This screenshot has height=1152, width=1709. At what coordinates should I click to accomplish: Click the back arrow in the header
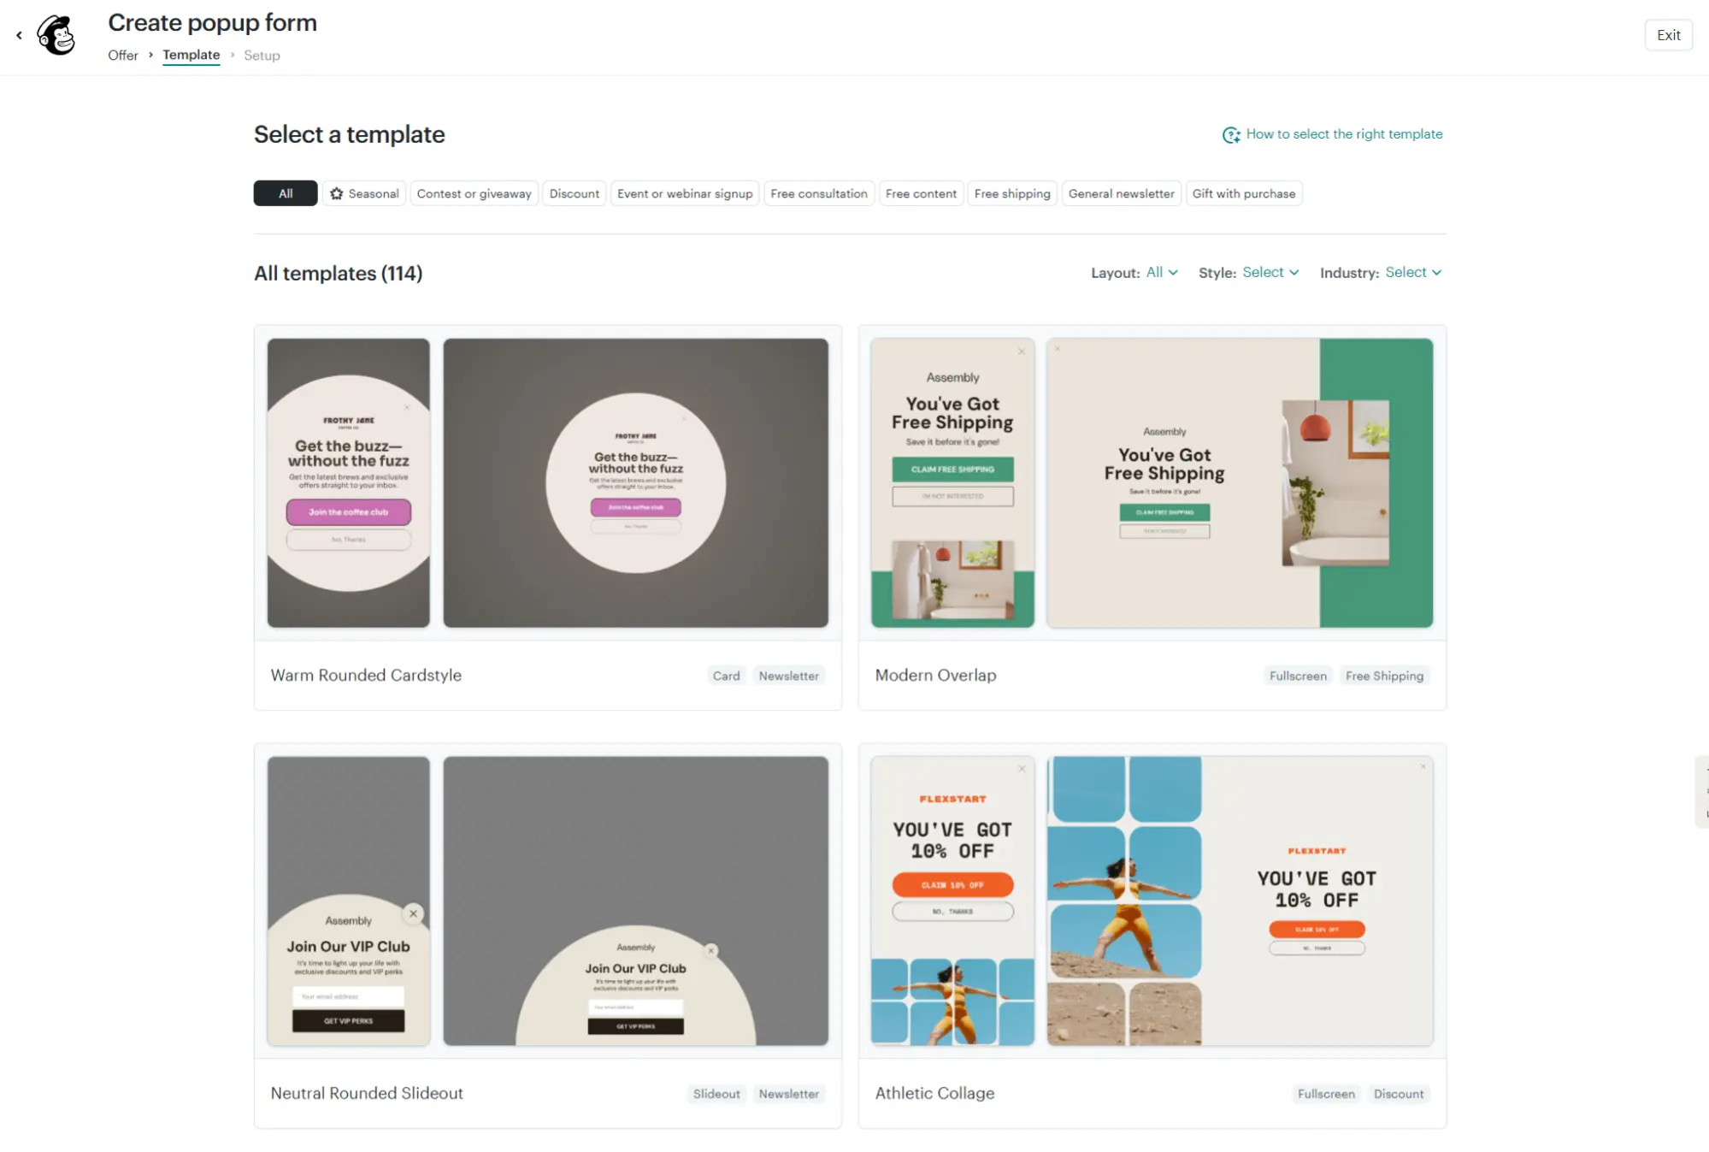(x=19, y=35)
